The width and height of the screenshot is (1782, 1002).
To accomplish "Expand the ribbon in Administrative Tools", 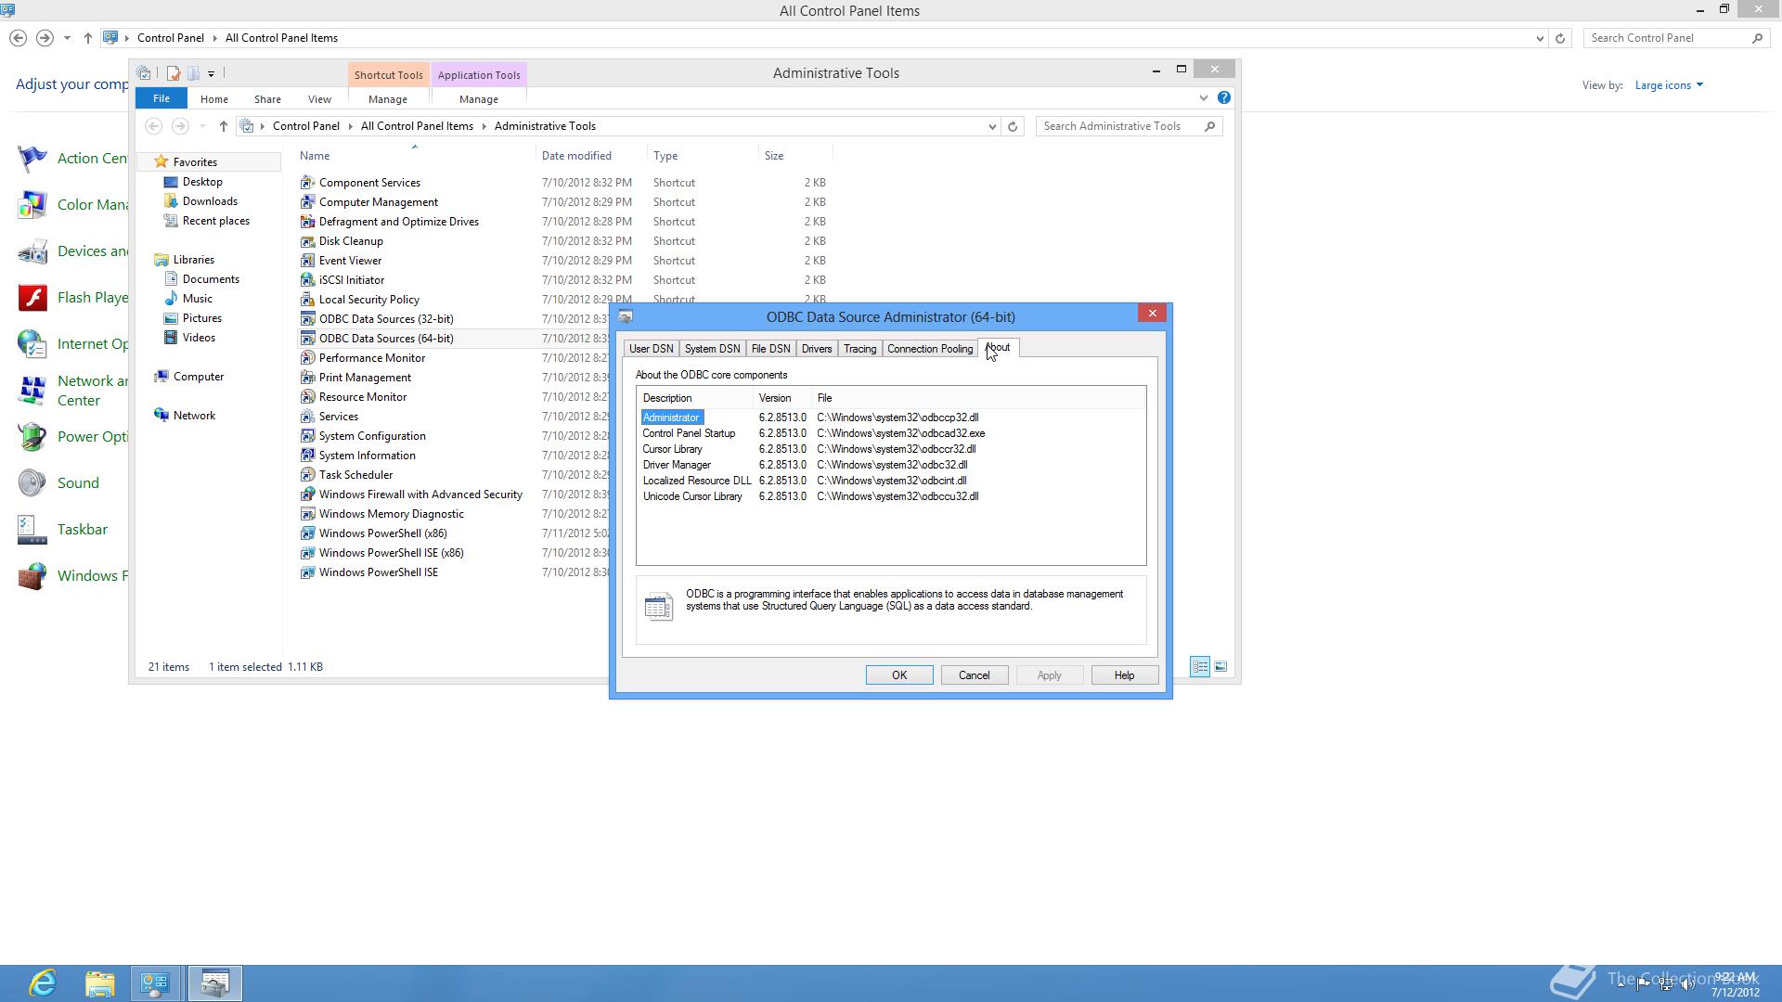I will coord(1204,98).
